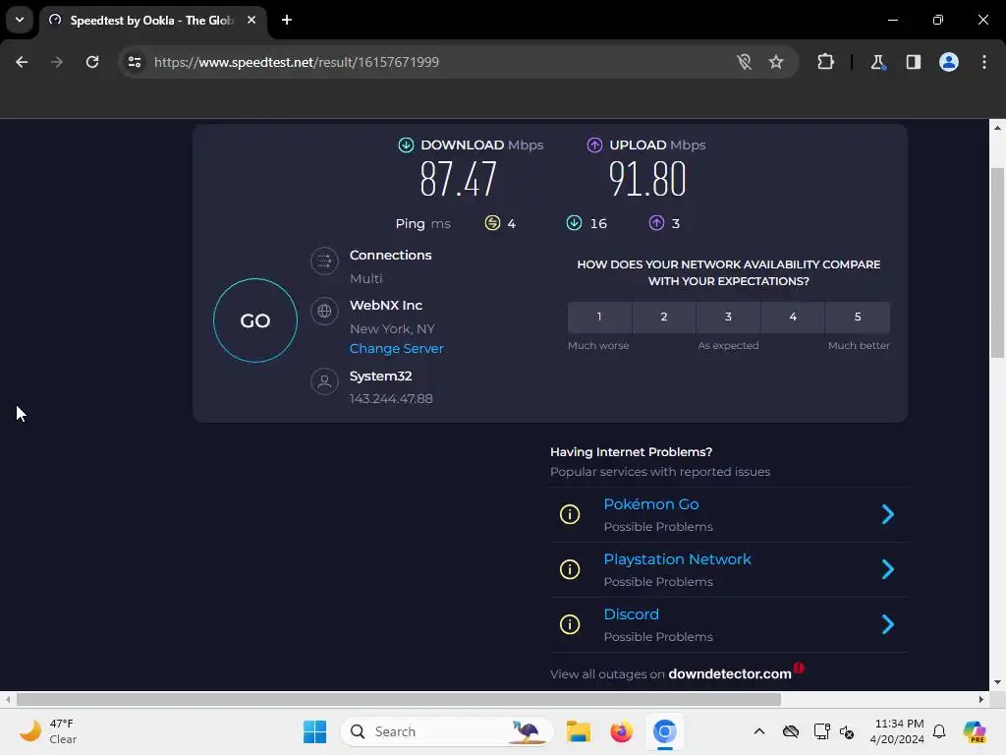Click the download ping latency icon
This screenshot has height=755, width=1006.
pos(574,223)
